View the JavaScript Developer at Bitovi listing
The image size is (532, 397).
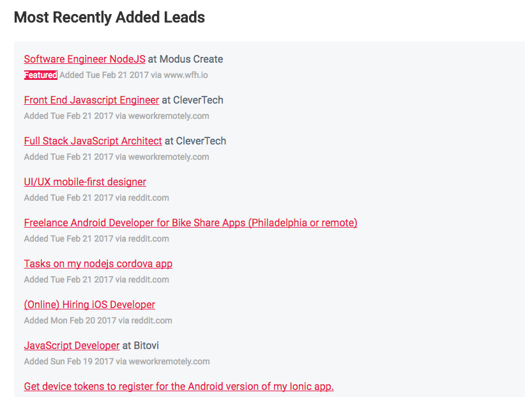click(x=71, y=345)
